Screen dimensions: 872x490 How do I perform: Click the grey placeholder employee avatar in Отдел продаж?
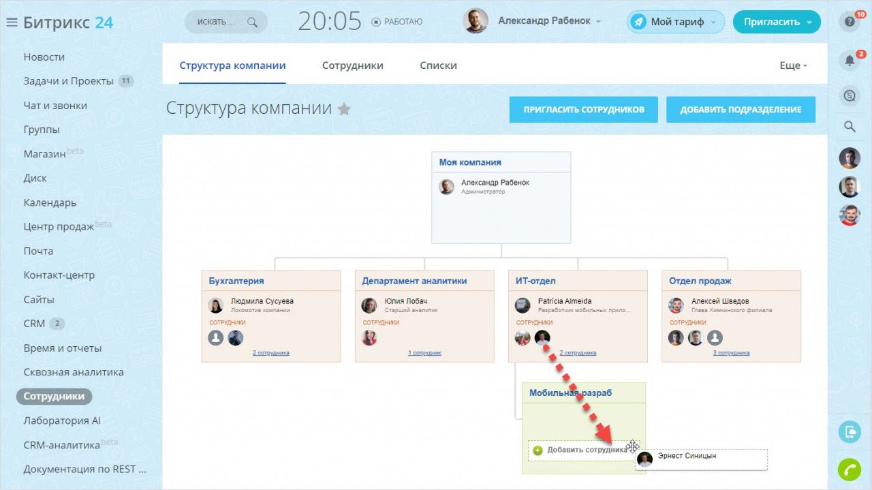pyautogui.click(x=715, y=337)
